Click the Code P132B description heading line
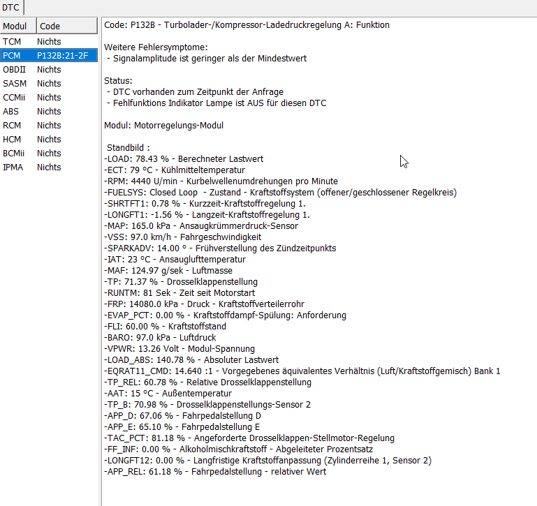 point(247,25)
